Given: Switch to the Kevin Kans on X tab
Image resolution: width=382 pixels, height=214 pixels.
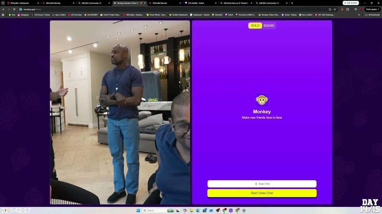Looking at the screenshot, I should (x=236, y=3).
